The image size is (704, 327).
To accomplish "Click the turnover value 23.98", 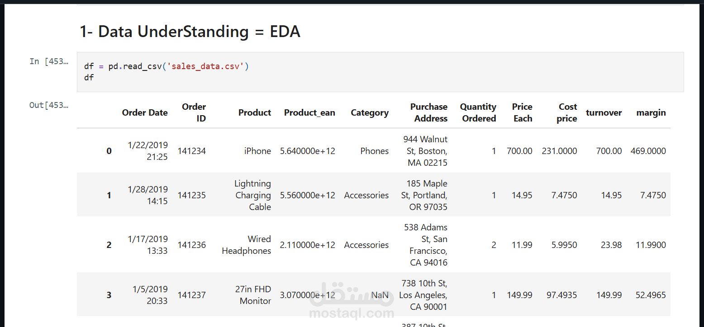I will tap(611, 245).
